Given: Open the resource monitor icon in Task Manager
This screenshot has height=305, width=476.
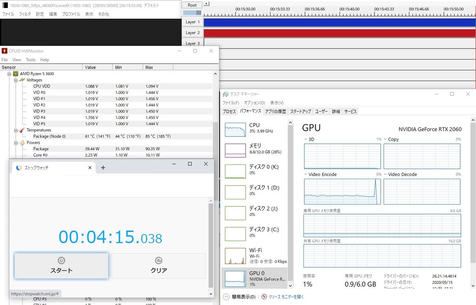Looking at the screenshot, I should pos(264,297).
